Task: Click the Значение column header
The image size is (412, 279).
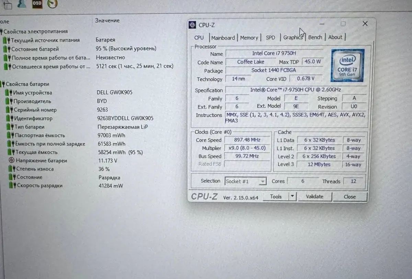Action: coord(107,21)
